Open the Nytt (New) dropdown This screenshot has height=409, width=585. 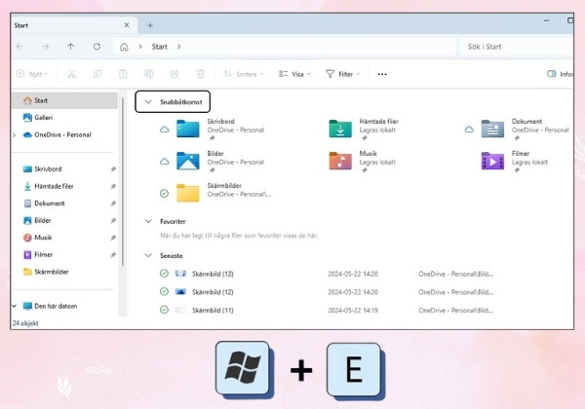click(32, 74)
